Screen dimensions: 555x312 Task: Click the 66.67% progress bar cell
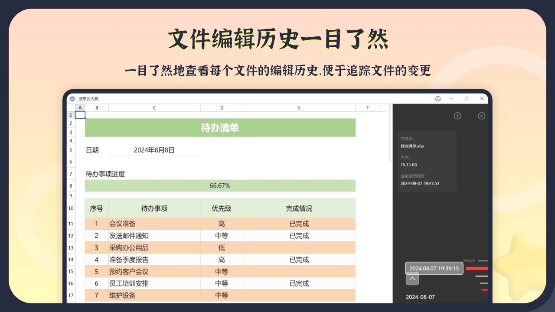tap(220, 185)
